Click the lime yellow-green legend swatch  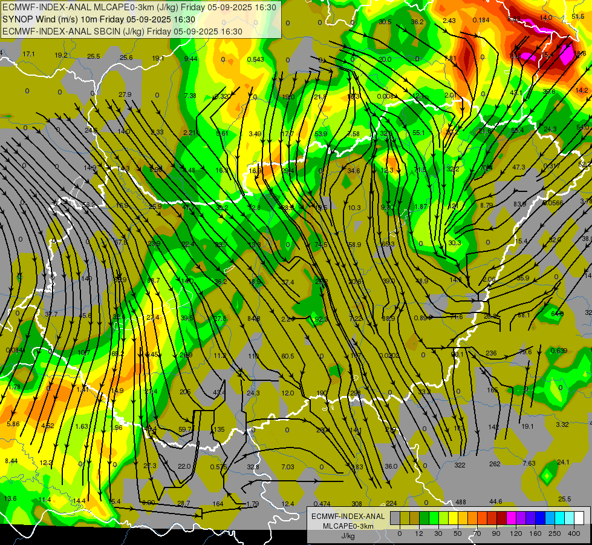click(444, 518)
